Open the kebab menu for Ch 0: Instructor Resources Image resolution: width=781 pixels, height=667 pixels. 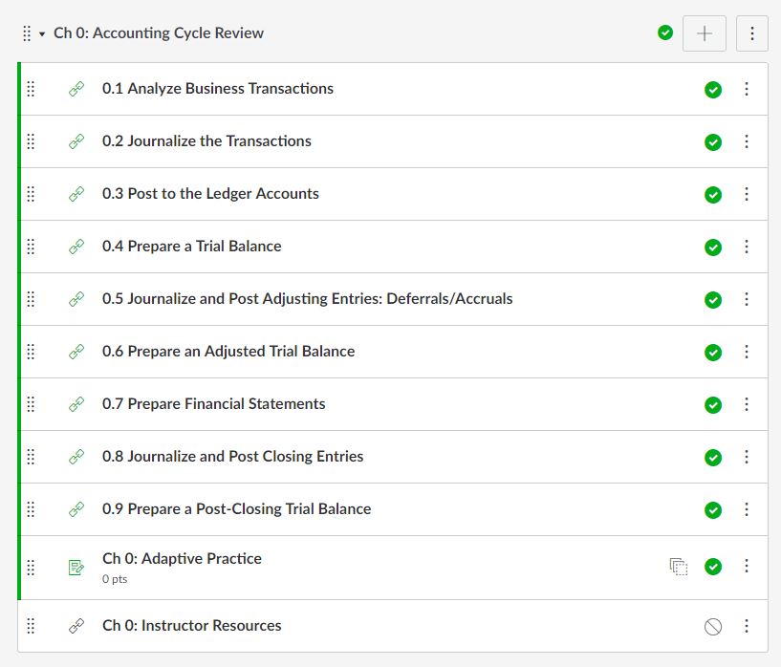pyautogui.click(x=747, y=626)
